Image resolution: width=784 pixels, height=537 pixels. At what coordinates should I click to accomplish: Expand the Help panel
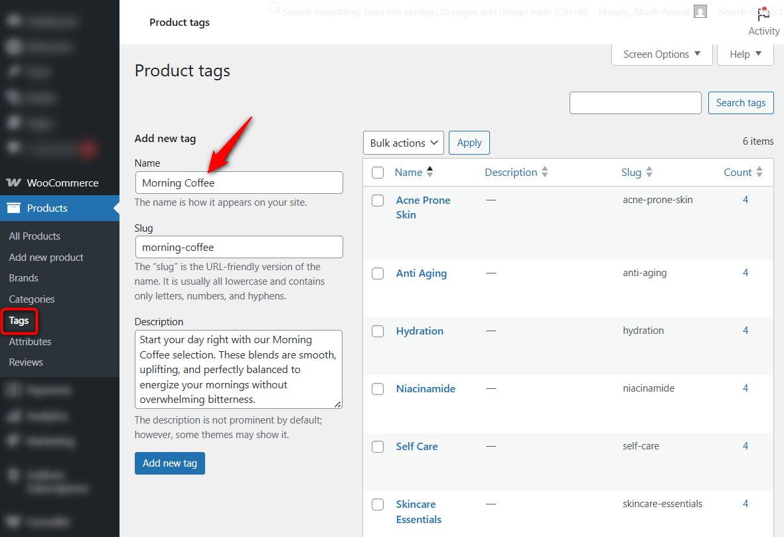(745, 54)
